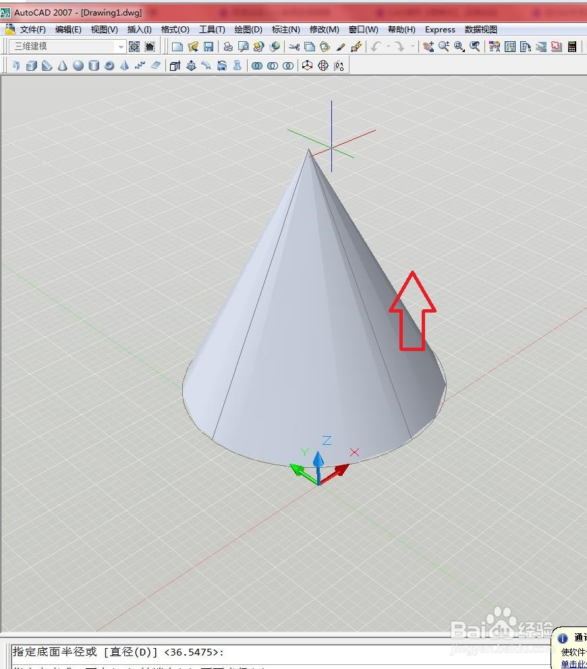
Task: Click the Publish icon
Action: tap(259, 47)
